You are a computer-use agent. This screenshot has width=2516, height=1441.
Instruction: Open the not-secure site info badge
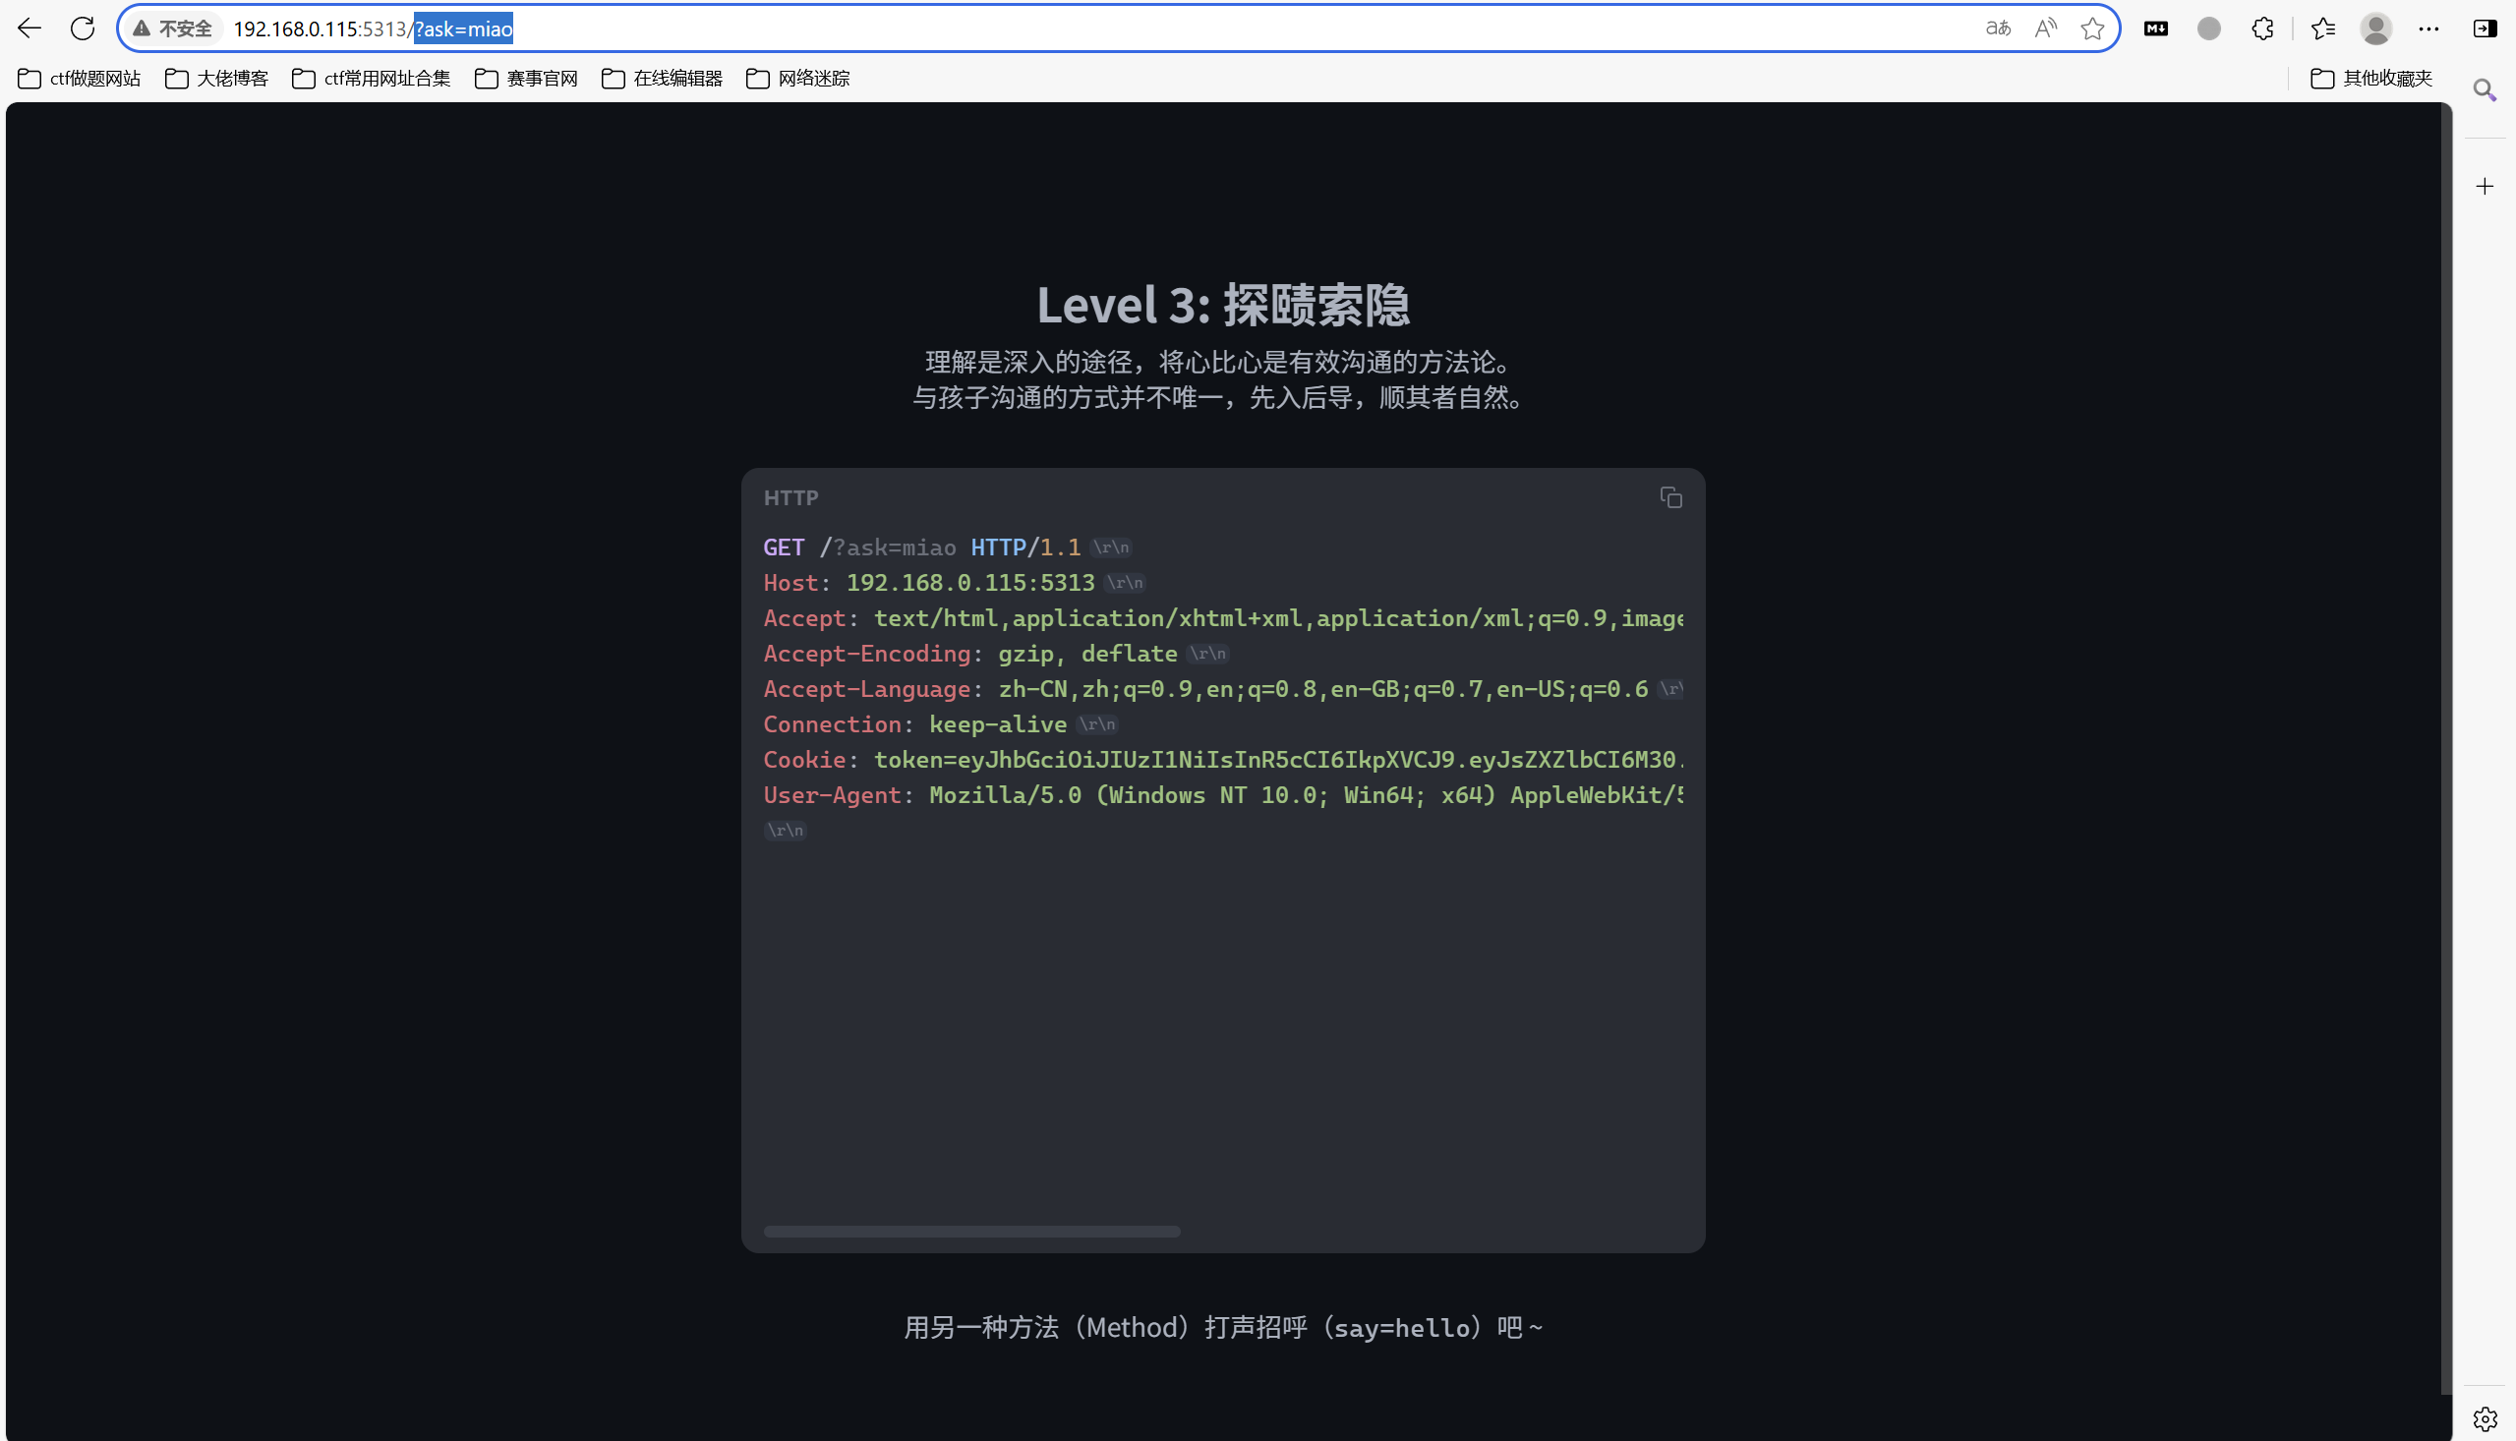pos(173,29)
